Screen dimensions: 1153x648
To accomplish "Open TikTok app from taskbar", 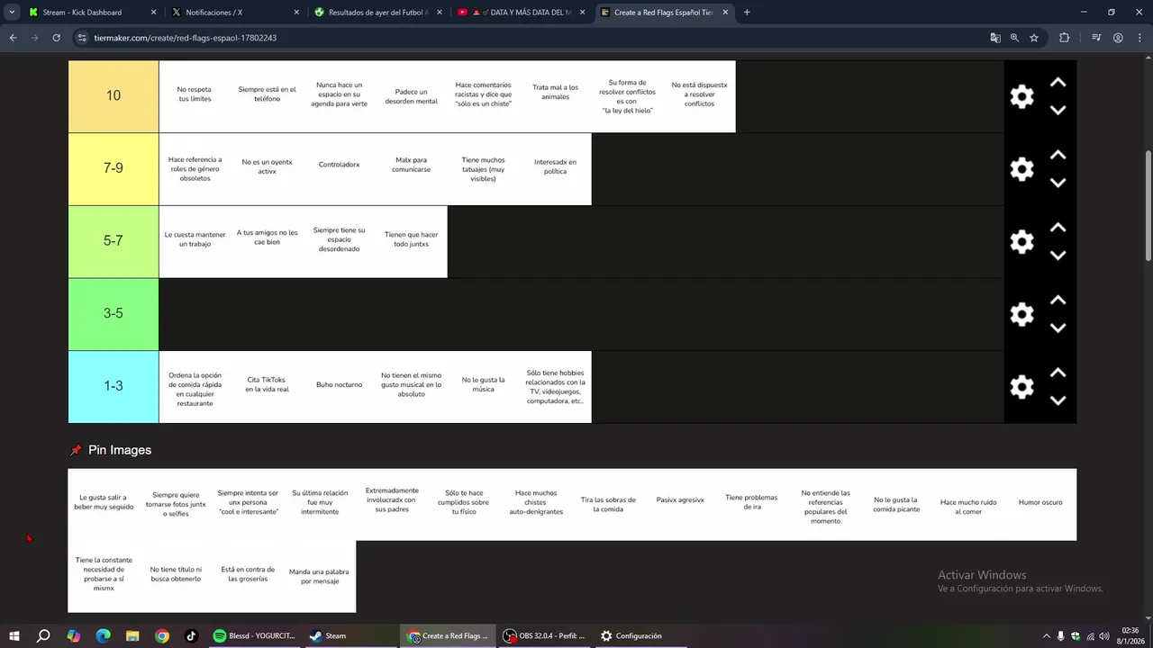I will point(191,635).
